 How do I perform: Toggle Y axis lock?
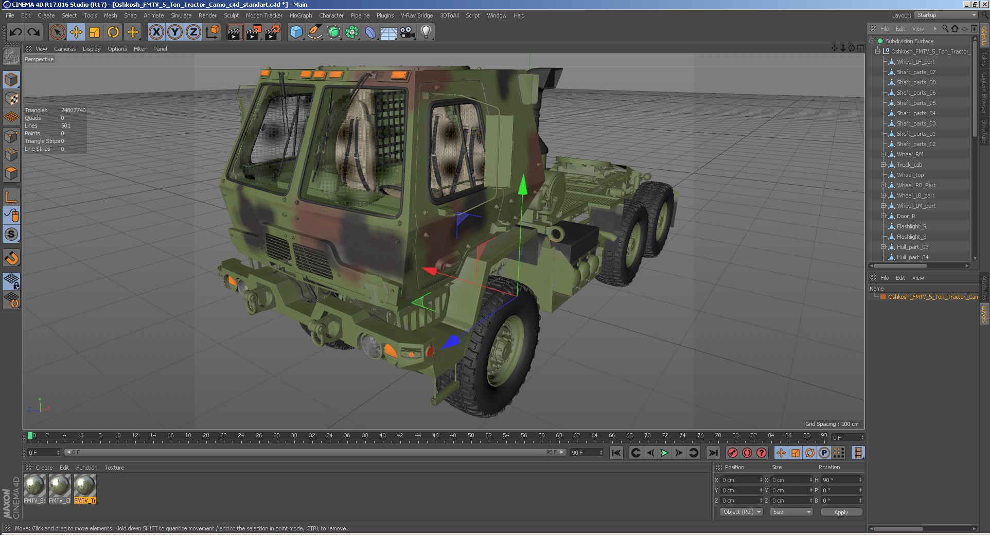175,32
